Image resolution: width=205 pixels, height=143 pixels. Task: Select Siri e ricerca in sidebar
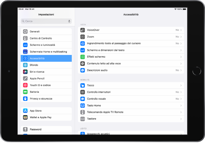[x=46, y=72]
